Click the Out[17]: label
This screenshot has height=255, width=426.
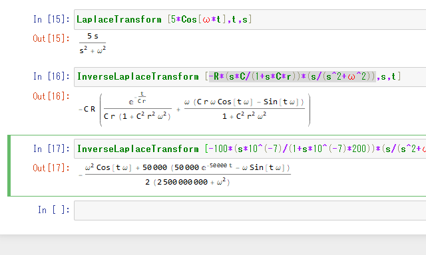[x=51, y=168]
